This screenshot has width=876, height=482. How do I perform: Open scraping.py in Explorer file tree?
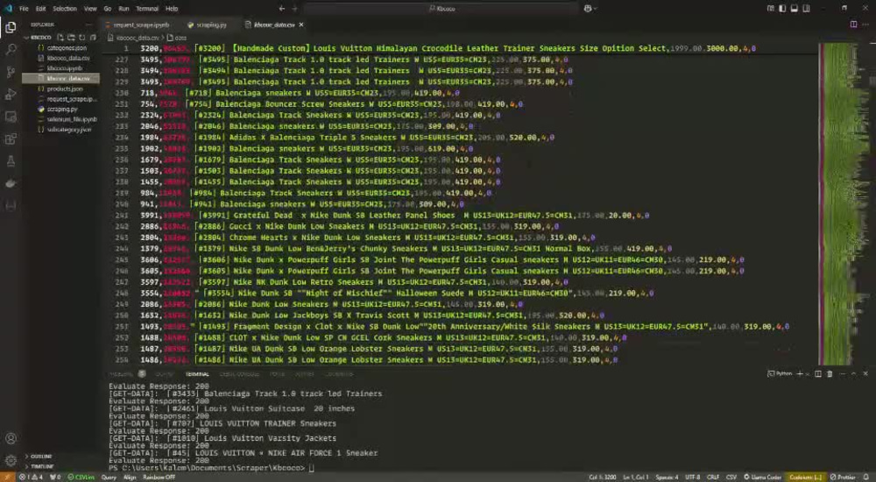point(61,109)
